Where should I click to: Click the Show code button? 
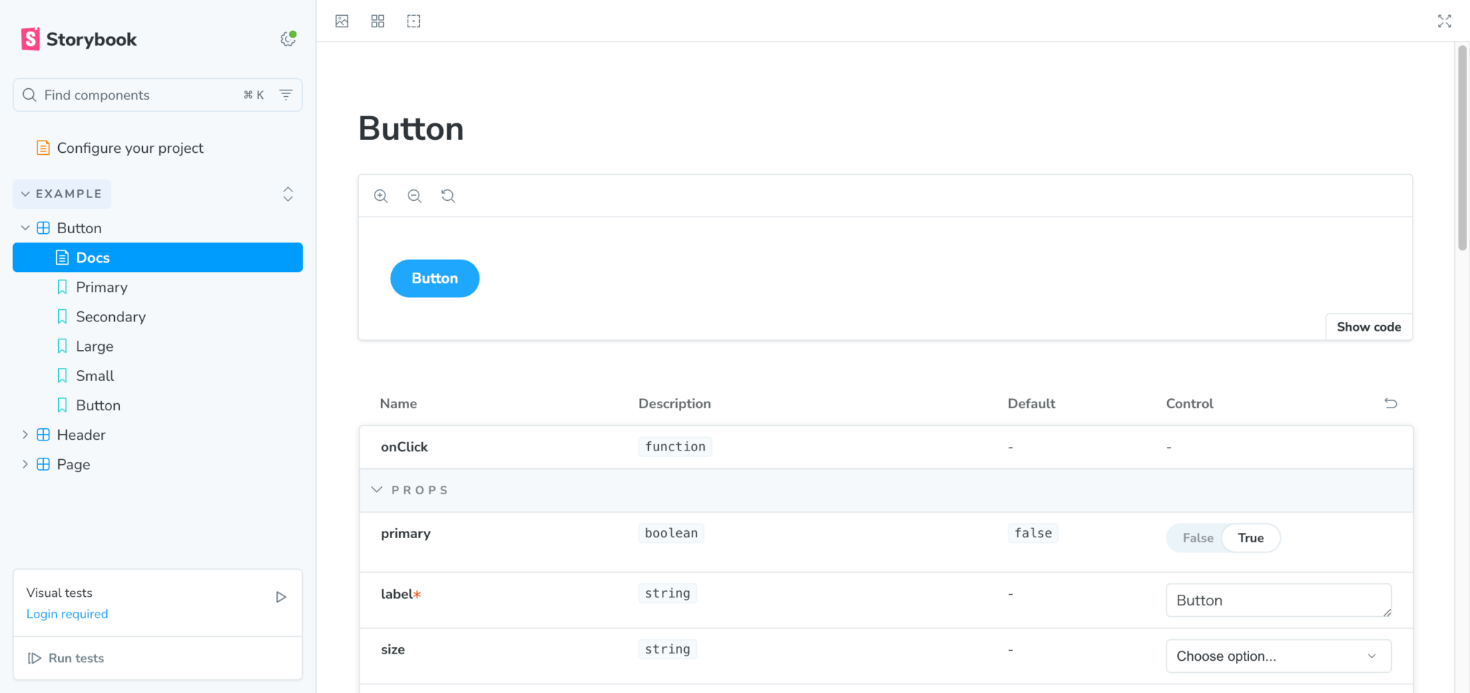click(1368, 327)
